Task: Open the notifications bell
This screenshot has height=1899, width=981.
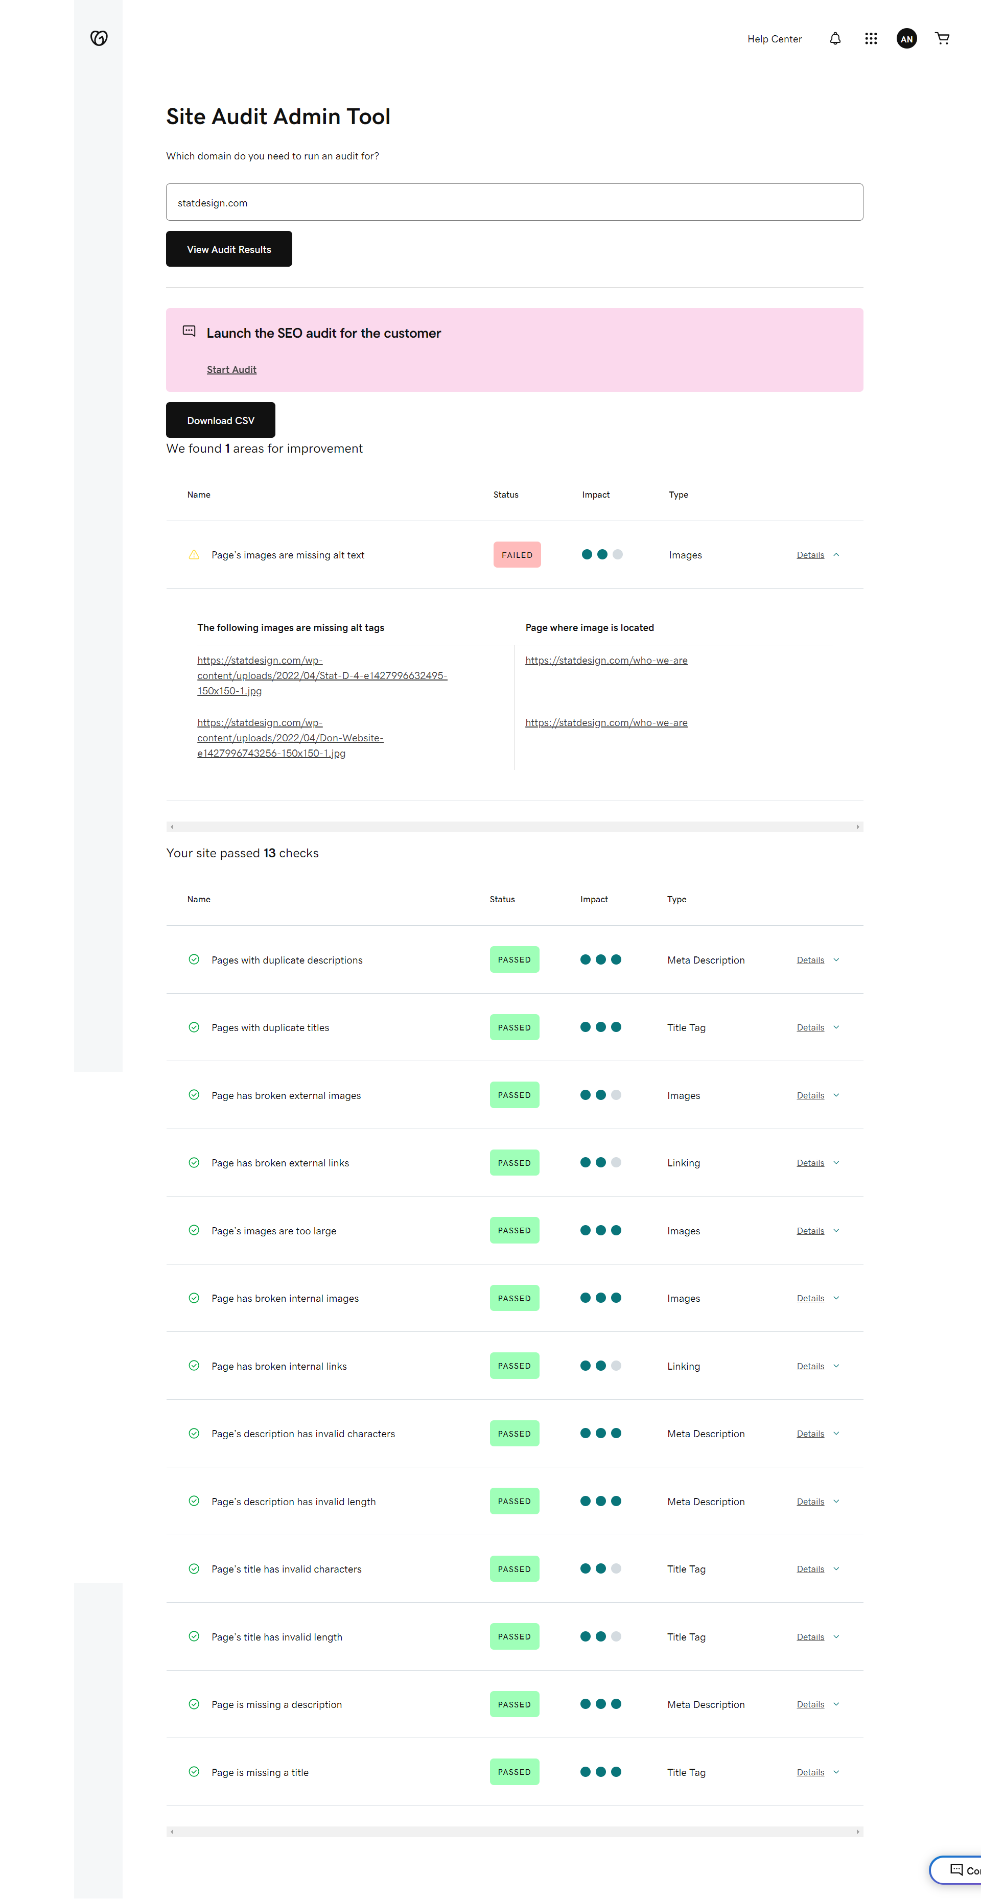Action: (835, 38)
